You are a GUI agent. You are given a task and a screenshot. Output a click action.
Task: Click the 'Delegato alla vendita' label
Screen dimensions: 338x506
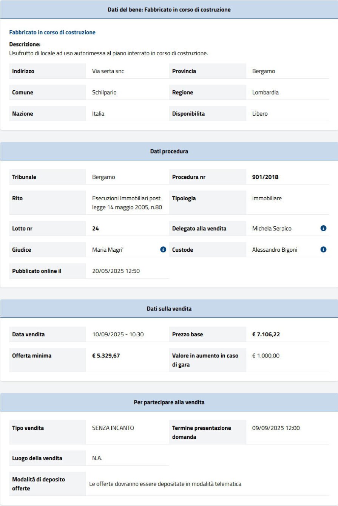coord(199,228)
